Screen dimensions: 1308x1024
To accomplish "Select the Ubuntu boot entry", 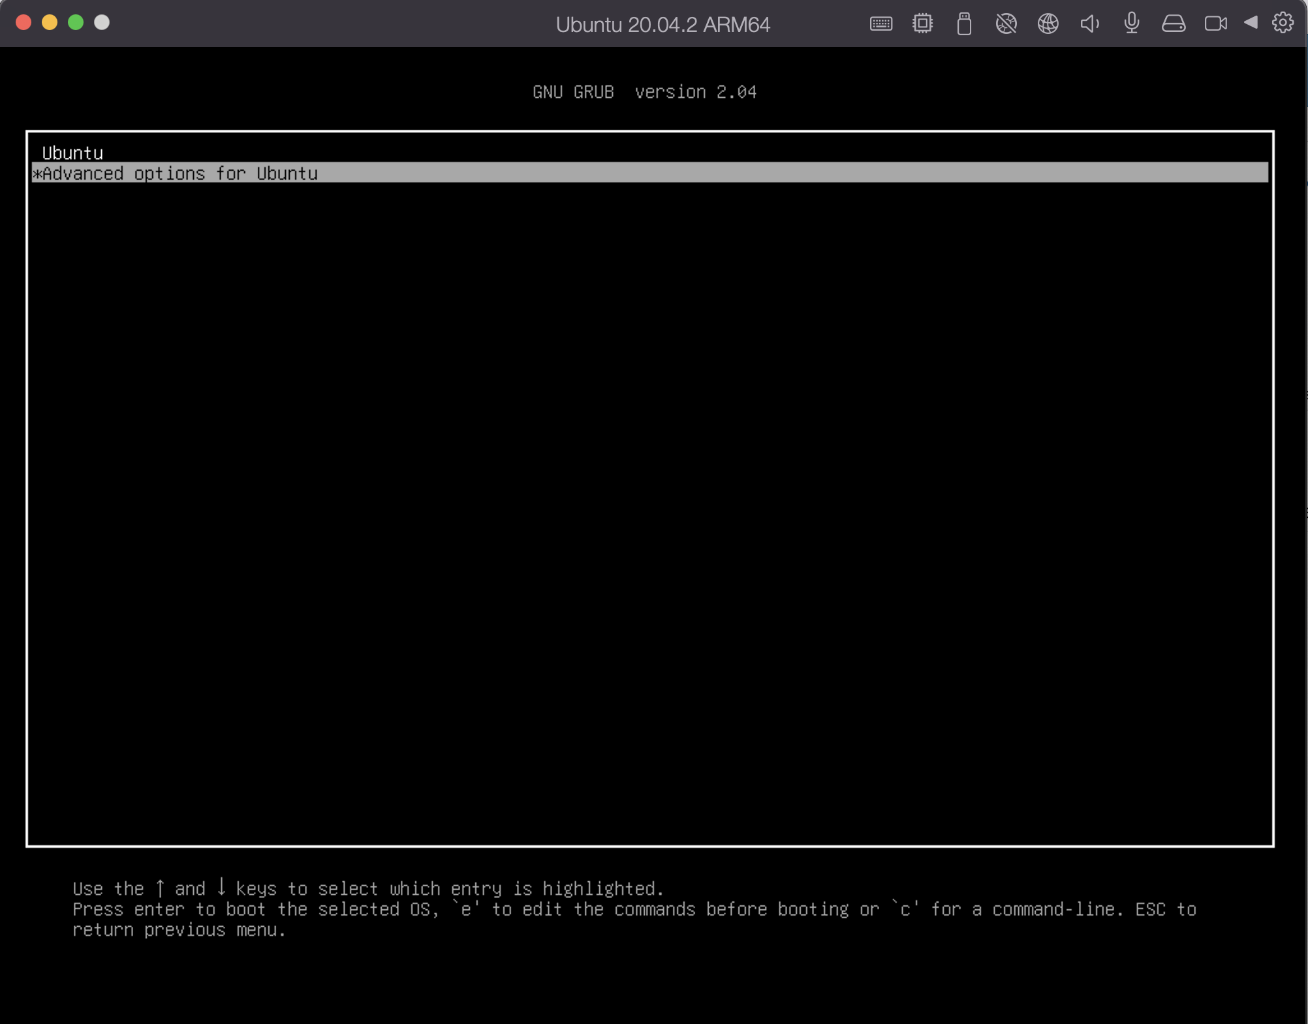I will [x=72, y=153].
